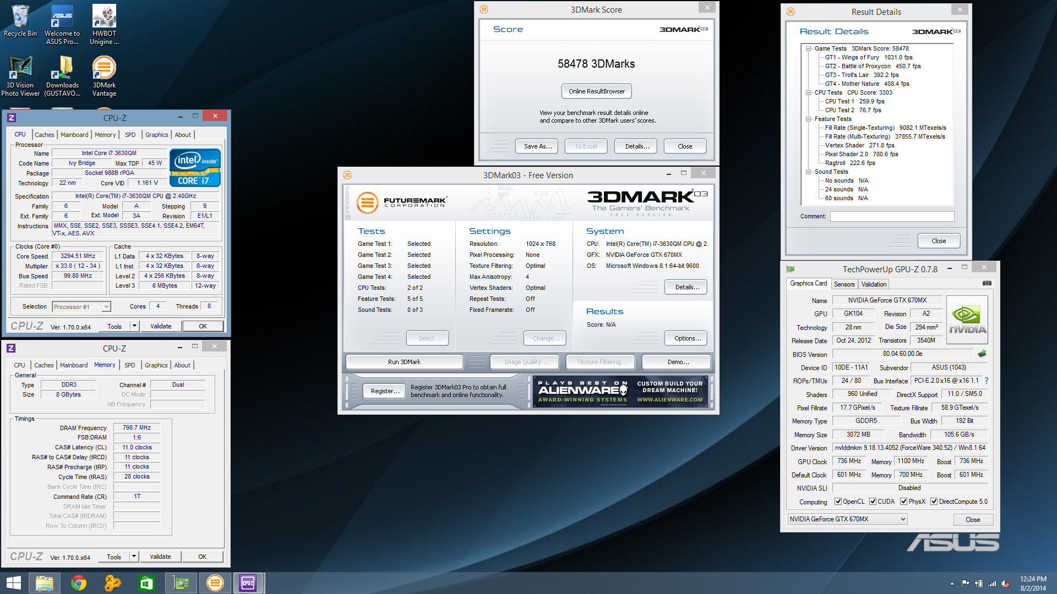
Task: Open the Welcome to ASUS Pro desktop shortcut
Action: click(62, 24)
